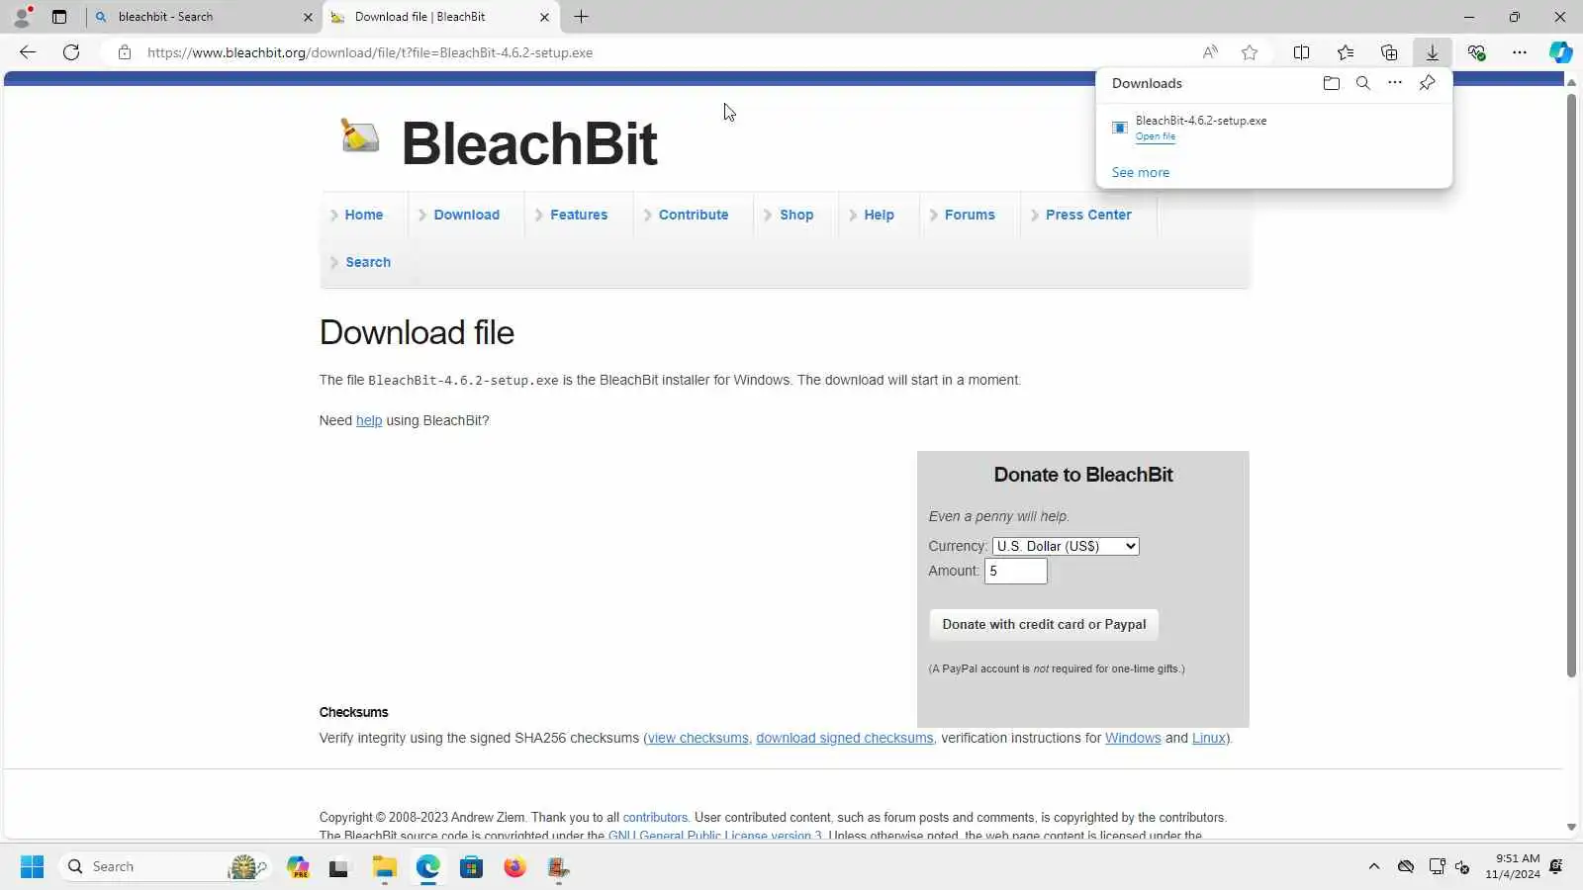Show hidden system tray icons
This screenshot has height=890, width=1583.
1373,867
